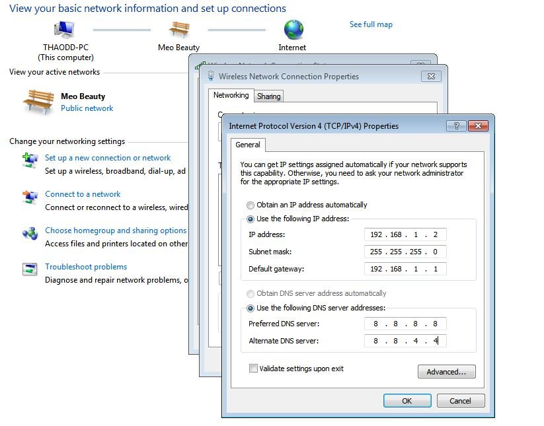Switch to the Sharing tab
The height and width of the screenshot is (426, 544).
click(x=268, y=96)
